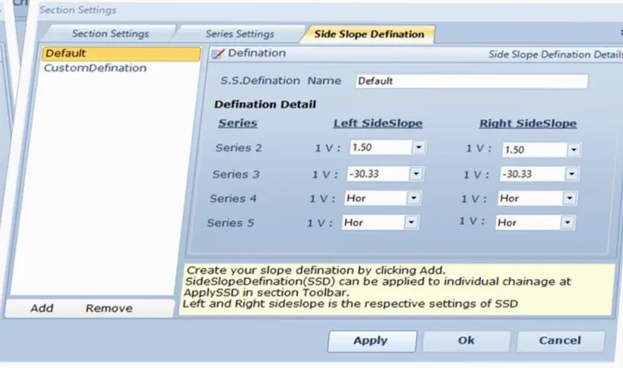Click the Add button
The height and width of the screenshot is (368, 623).
(x=42, y=308)
